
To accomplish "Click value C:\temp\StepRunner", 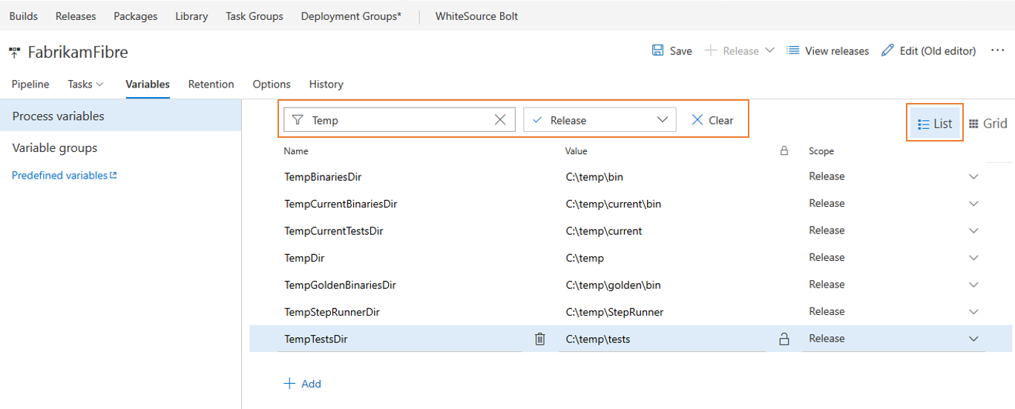I will [x=614, y=312].
